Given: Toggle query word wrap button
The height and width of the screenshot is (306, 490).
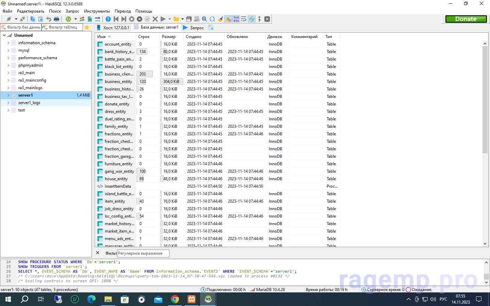Looking at the screenshot, I should [244, 19].
